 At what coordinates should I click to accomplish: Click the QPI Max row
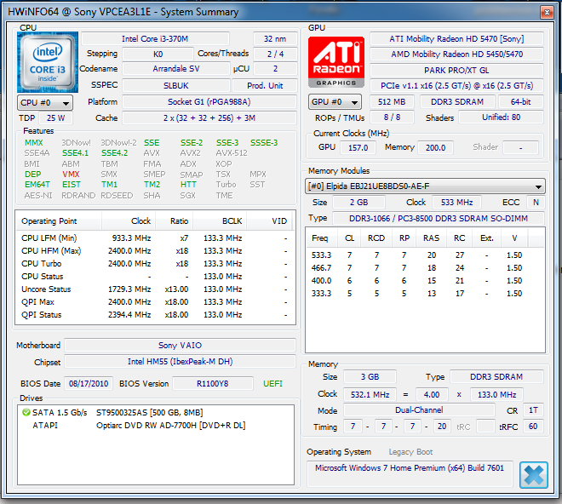tap(155, 302)
